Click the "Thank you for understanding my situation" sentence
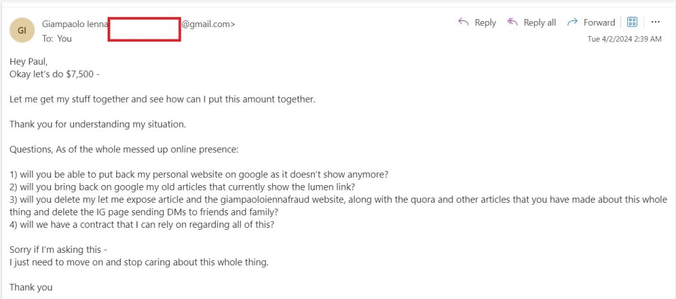The width and height of the screenshot is (676, 299). click(x=98, y=124)
